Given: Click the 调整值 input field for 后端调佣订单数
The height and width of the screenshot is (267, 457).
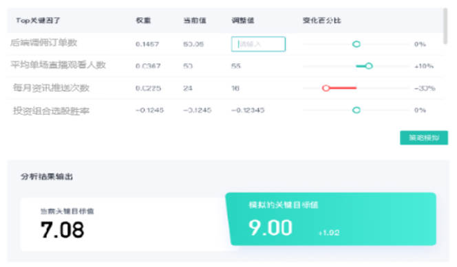Looking at the screenshot, I should pos(258,44).
